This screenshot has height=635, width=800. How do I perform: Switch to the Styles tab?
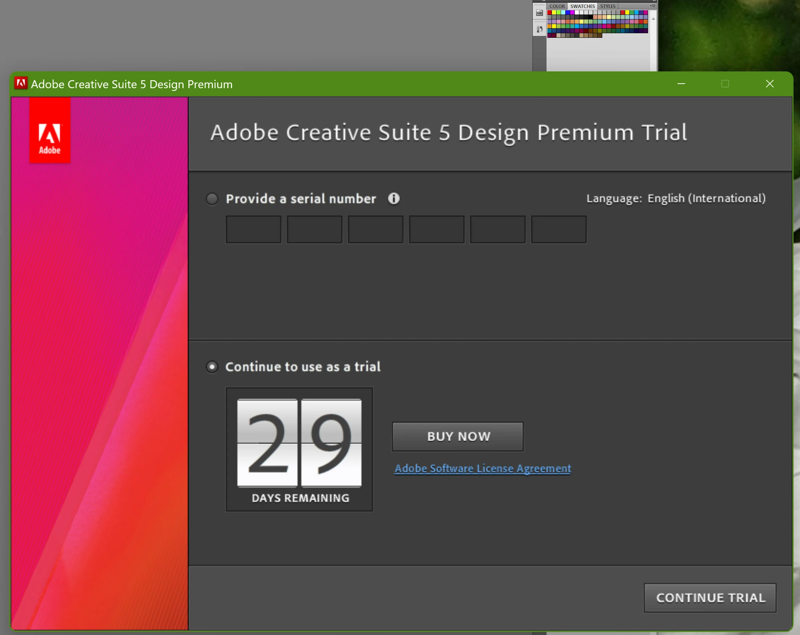pyautogui.click(x=608, y=6)
